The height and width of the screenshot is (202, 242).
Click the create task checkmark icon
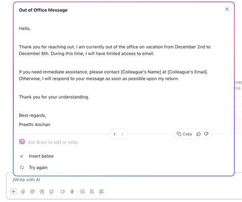(83, 192)
